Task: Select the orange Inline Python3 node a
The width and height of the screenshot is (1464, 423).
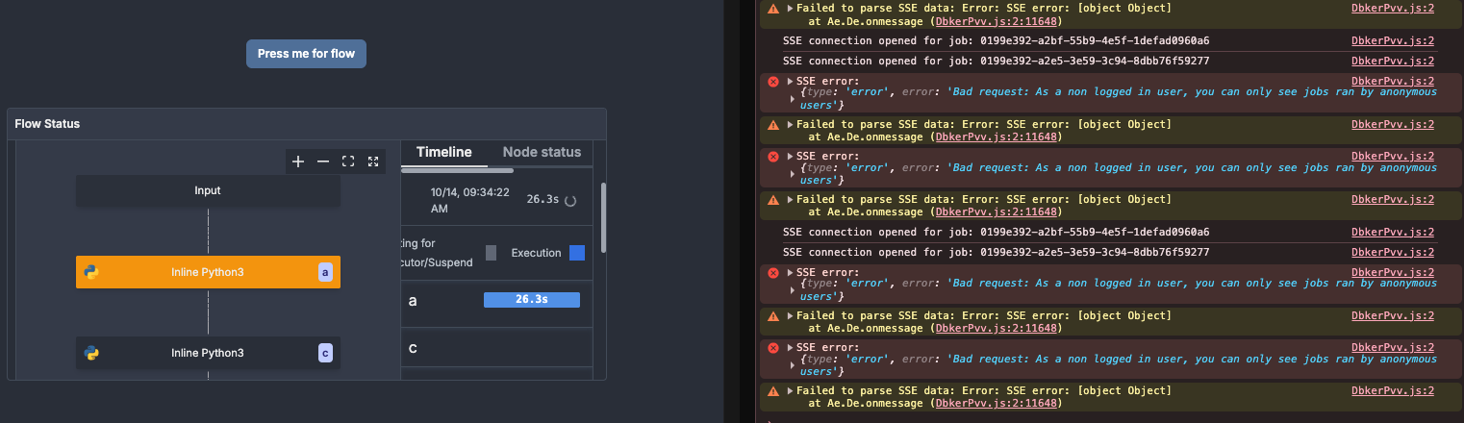Action: pos(208,272)
